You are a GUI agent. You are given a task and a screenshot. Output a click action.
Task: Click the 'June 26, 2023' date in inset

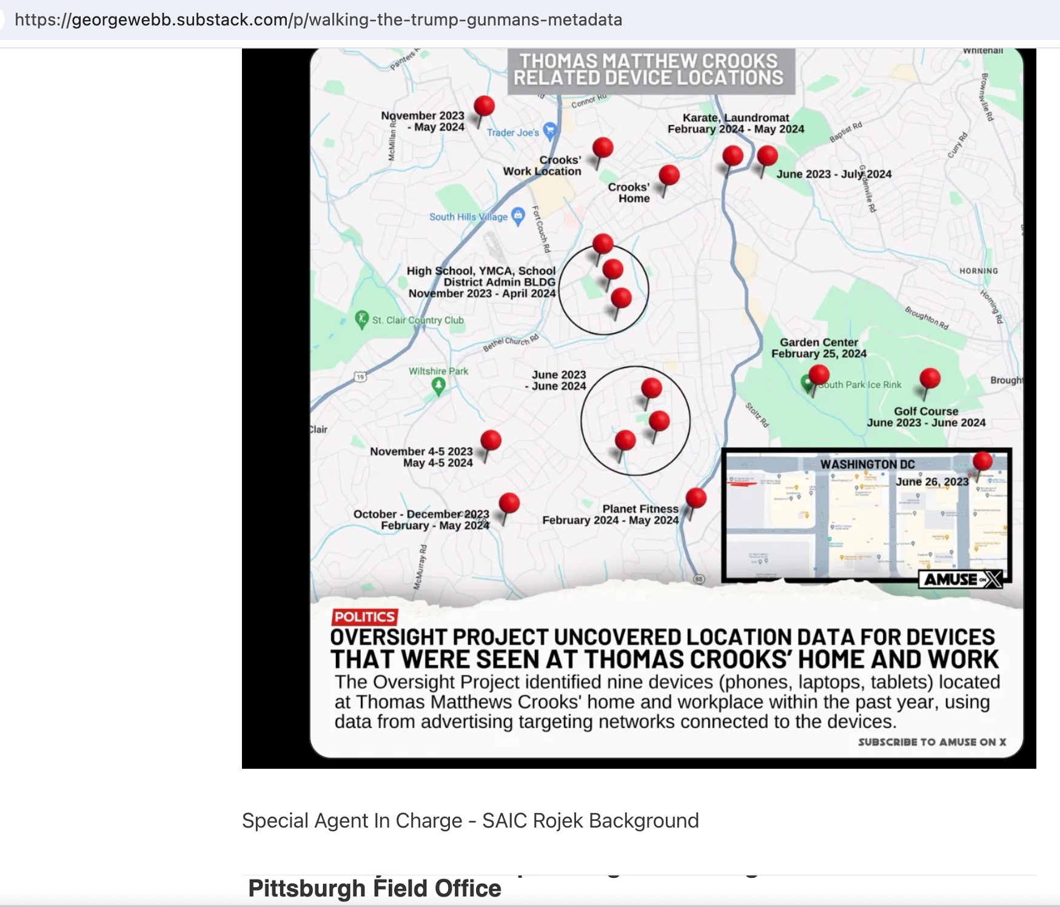(x=932, y=481)
